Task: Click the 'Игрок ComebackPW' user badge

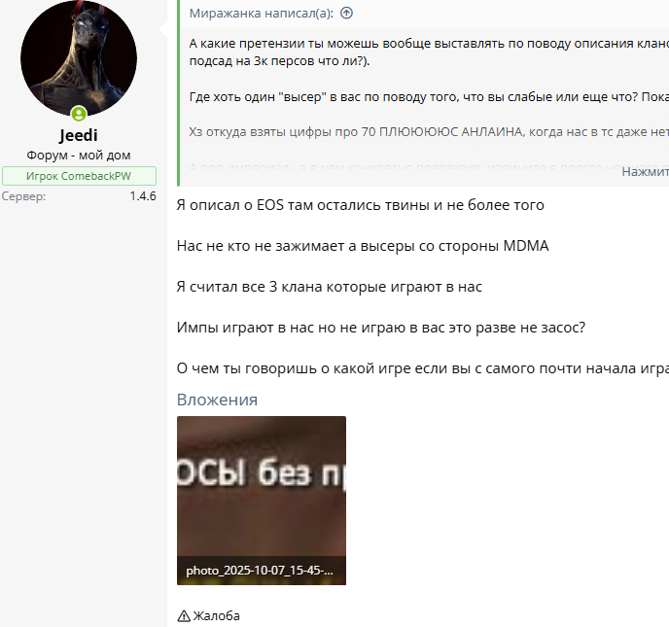Action: pyautogui.click(x=79, y=176)
